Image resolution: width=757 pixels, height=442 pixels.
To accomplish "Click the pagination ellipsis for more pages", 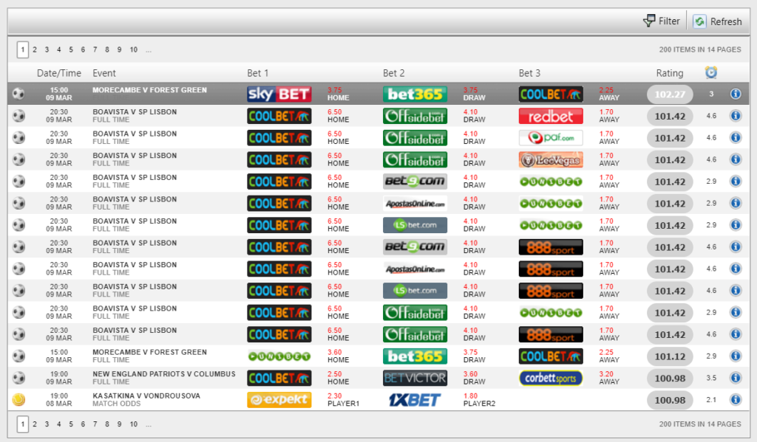I will [149, 49].
